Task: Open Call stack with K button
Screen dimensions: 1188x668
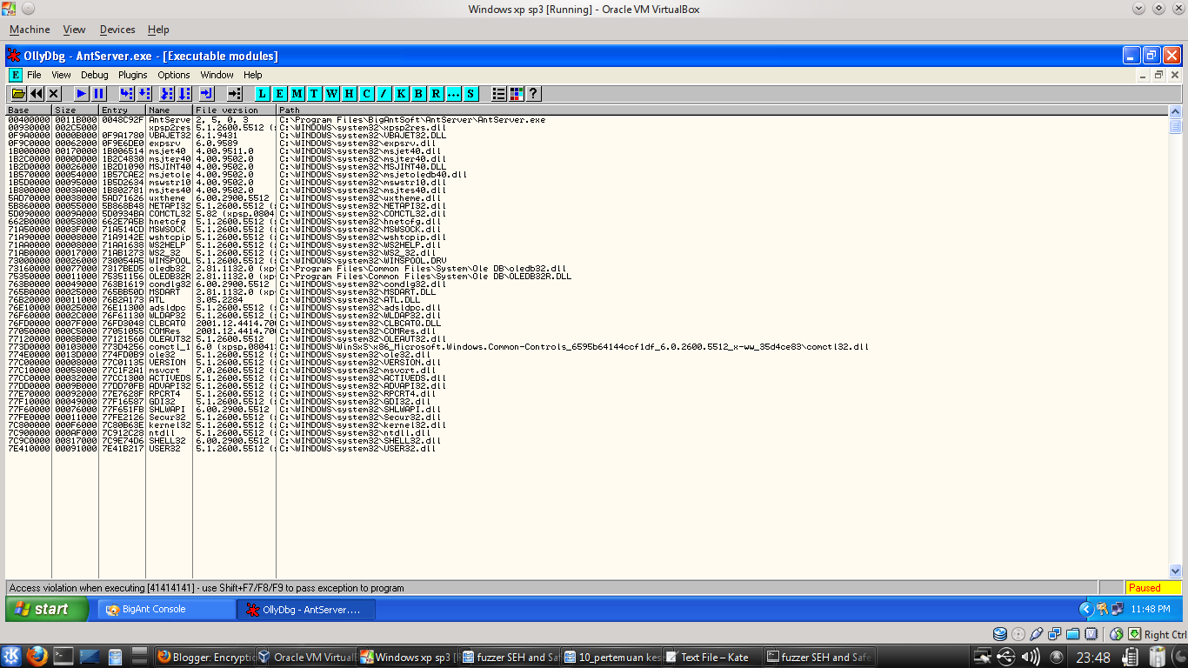Action: pyautogui.click(x=401, y=93)
